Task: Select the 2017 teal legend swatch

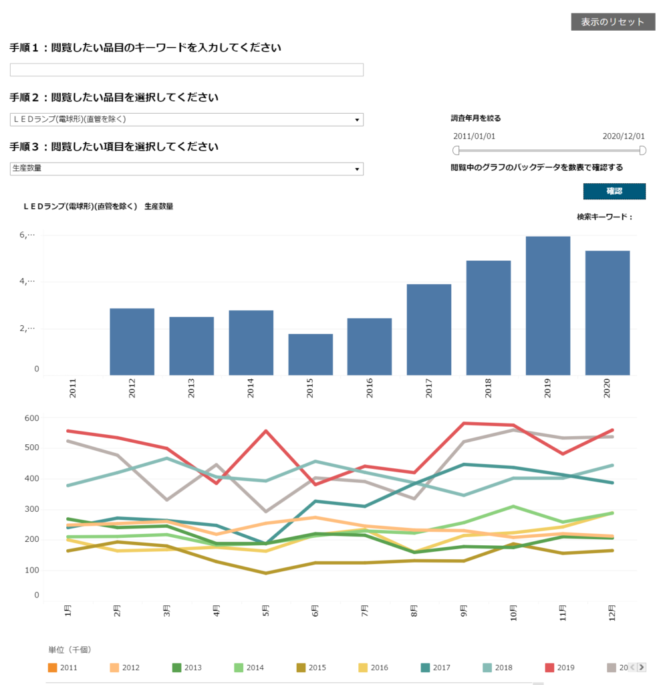Action: click(x=426, y=667)
